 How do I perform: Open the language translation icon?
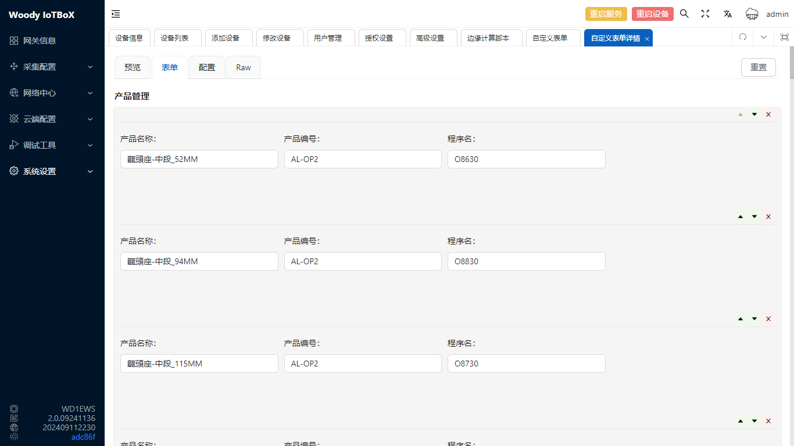(727, 14)
